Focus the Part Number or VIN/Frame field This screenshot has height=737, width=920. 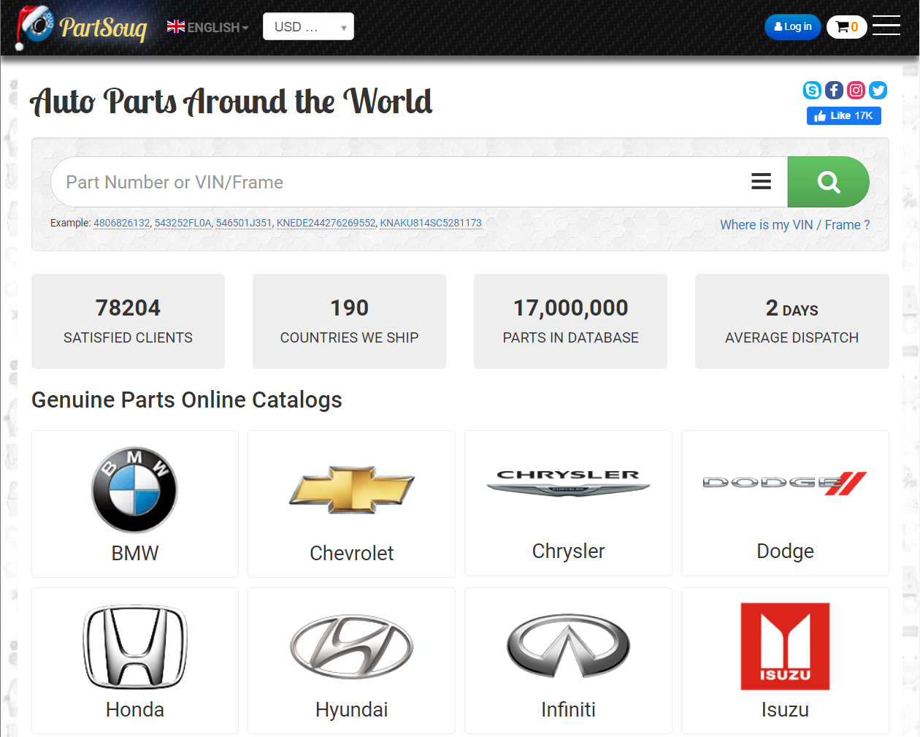tap(394, 182)
